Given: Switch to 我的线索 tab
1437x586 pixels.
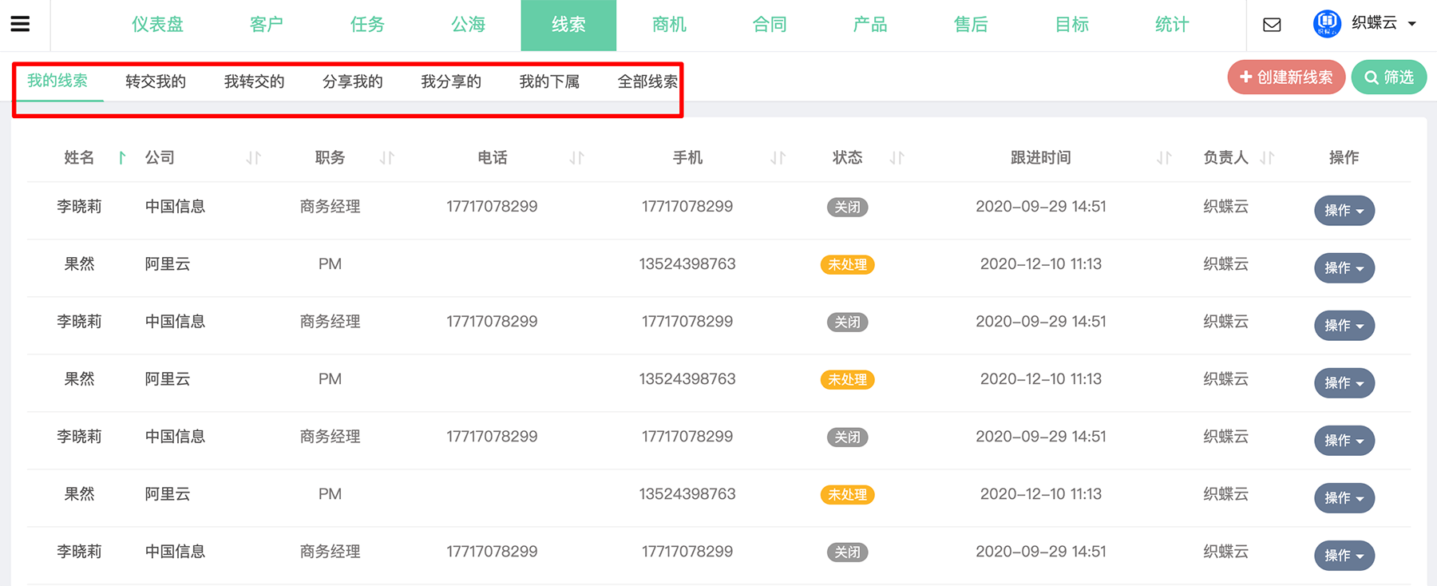Looking at the screenshot, I should pos(57,81).
